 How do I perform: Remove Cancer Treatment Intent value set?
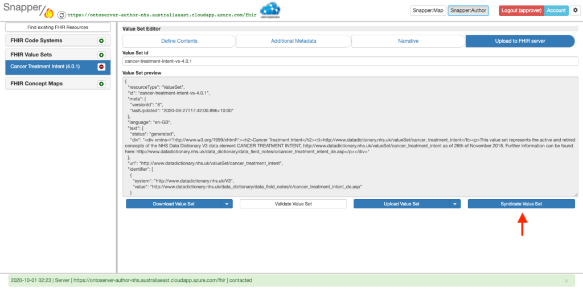101,67
